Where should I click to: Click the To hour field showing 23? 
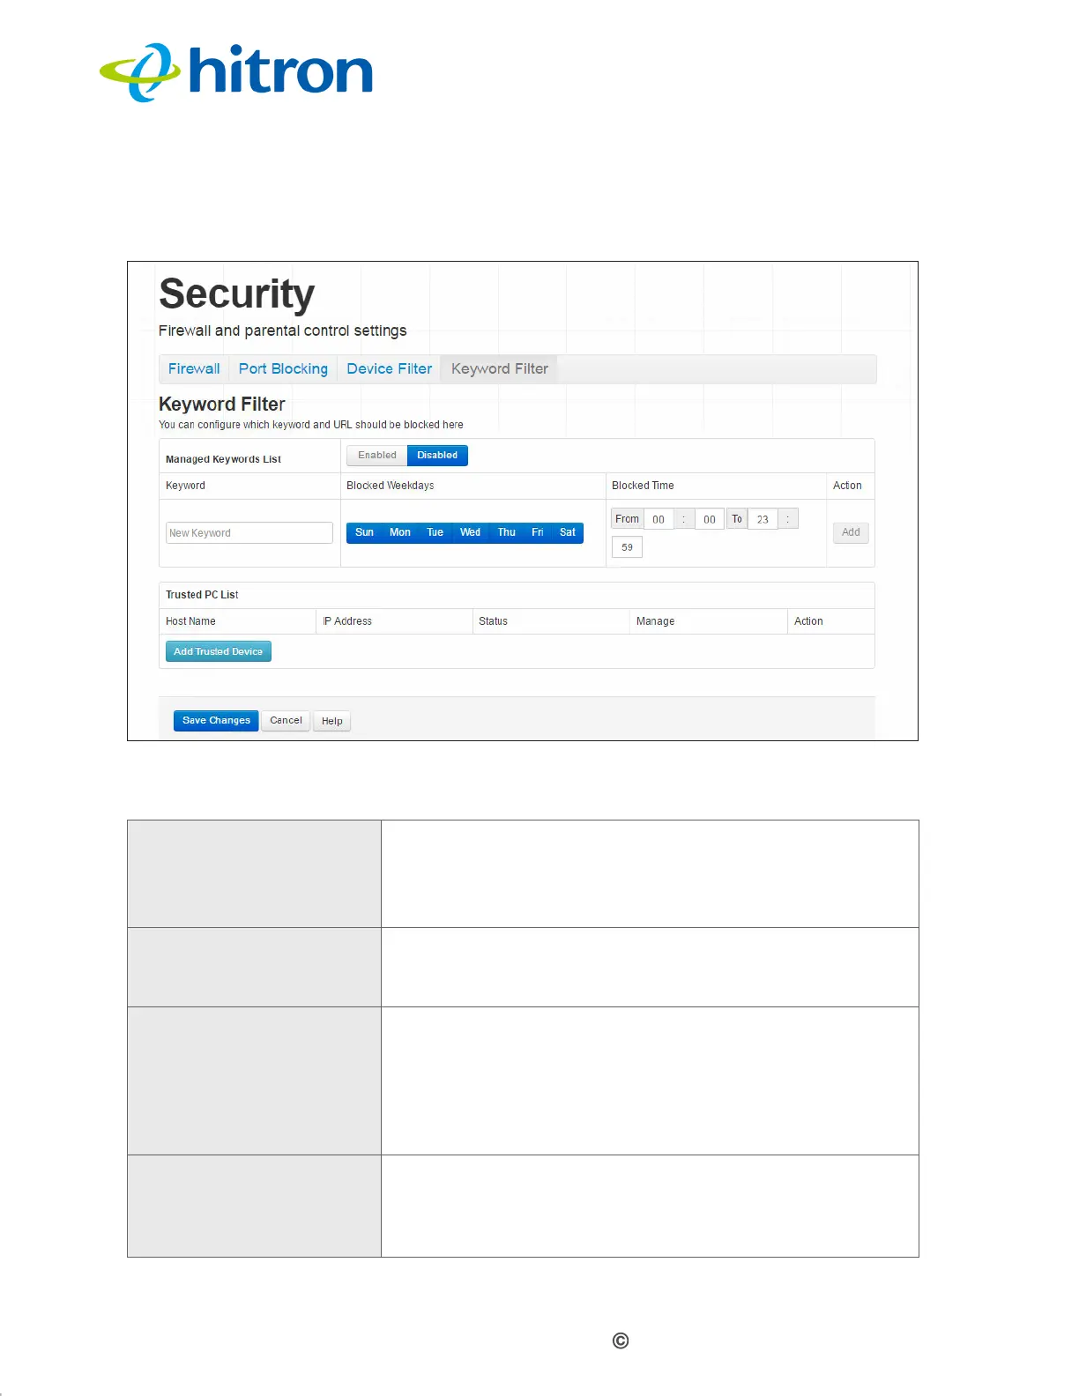[x=763, y=519]
